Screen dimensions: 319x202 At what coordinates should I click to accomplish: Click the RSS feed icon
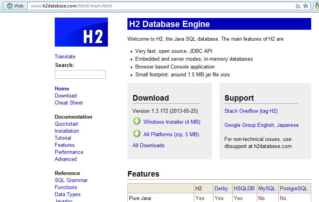click(298, 6)
